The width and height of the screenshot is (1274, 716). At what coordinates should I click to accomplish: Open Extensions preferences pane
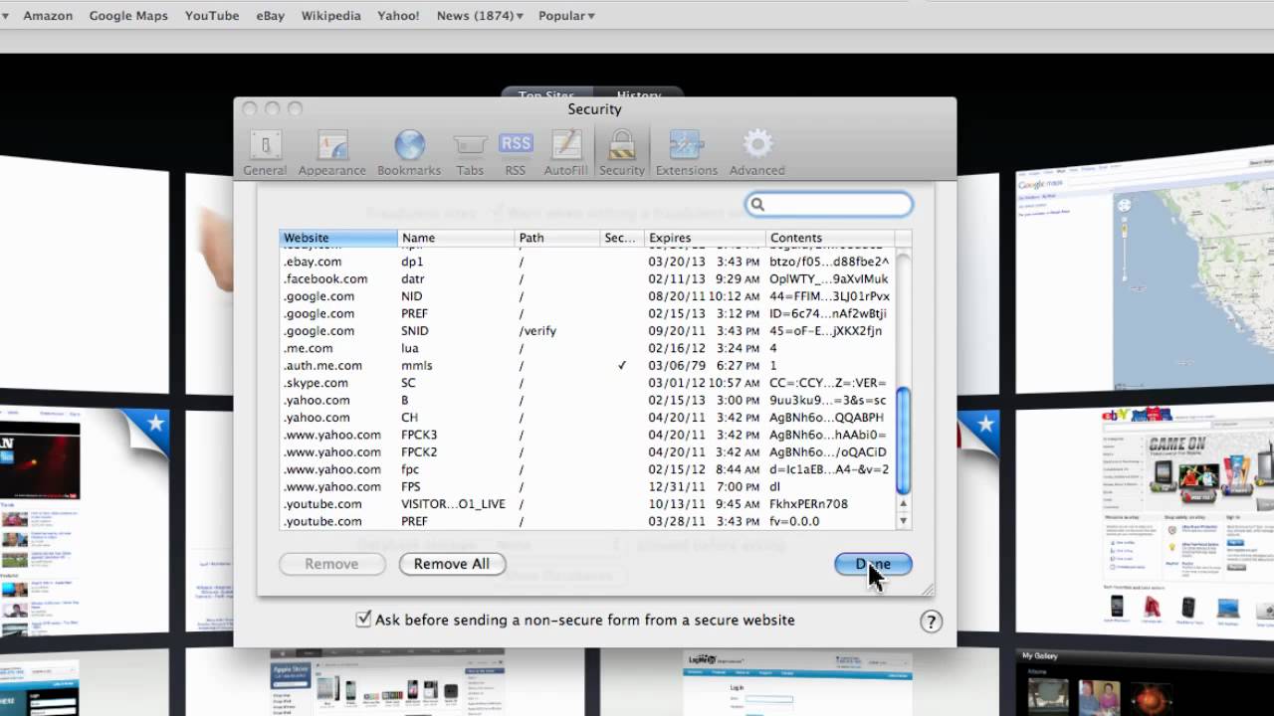(687, 153)
